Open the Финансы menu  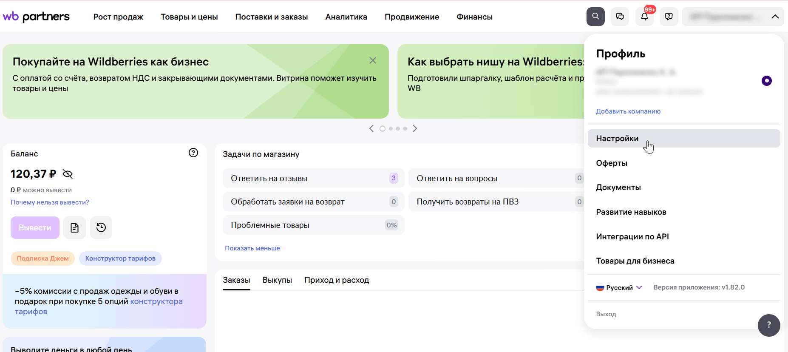pyautogui.click(x=474, y=17)
